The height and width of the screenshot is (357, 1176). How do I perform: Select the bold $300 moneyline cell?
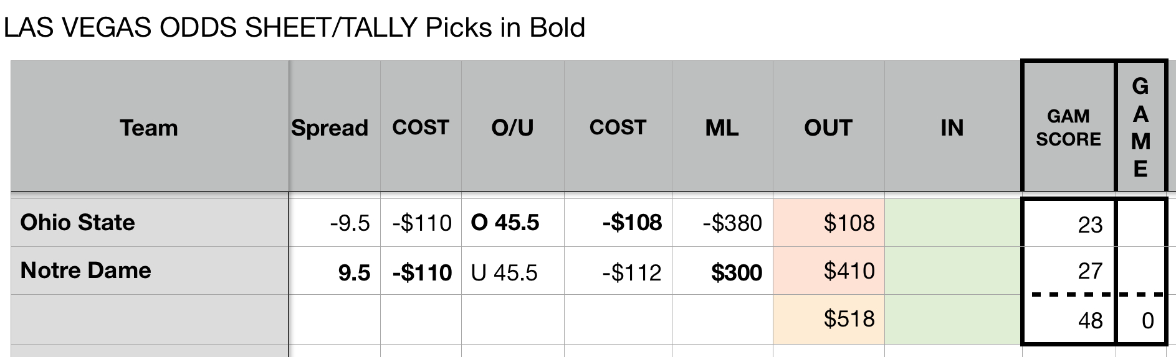pyautogui.click(x=722, y=272)
